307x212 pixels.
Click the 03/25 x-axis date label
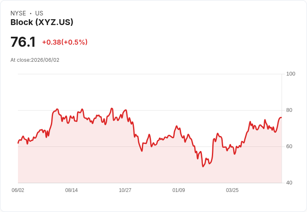(x=232, y=190)
